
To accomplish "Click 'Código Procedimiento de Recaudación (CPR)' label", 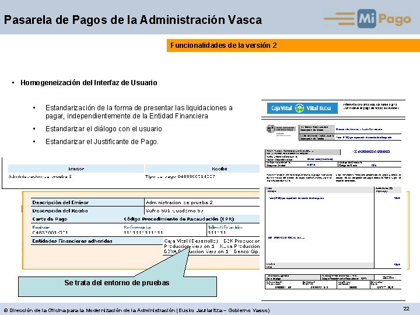I will [179, 219].
